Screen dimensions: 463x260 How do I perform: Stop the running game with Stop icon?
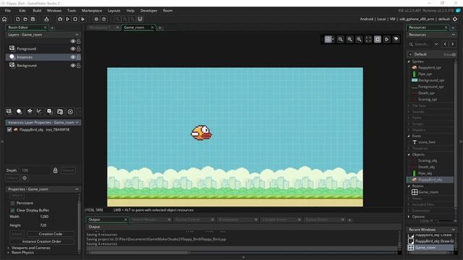pyautogui.click(x=75, y=19)
